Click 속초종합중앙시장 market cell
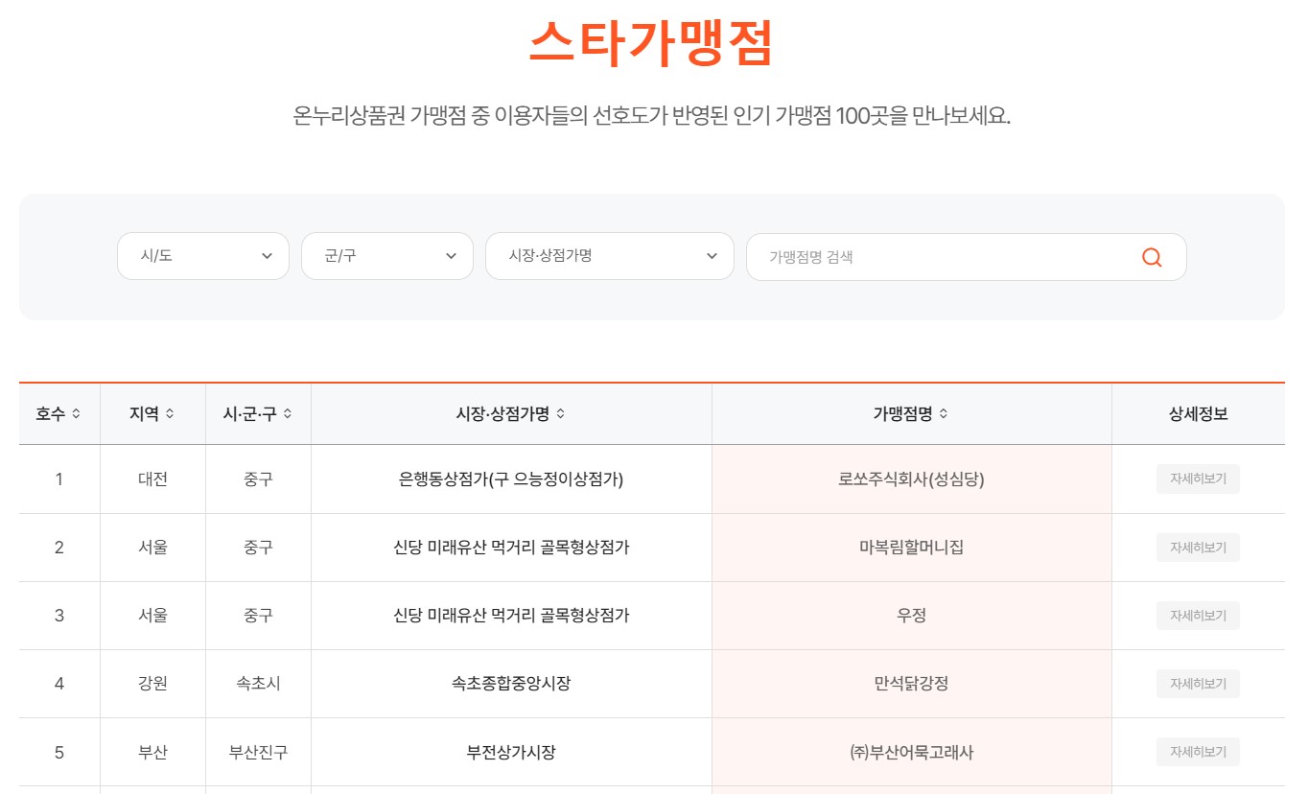This screenshot has width=1308, height=794. click(x=511, y=684)
